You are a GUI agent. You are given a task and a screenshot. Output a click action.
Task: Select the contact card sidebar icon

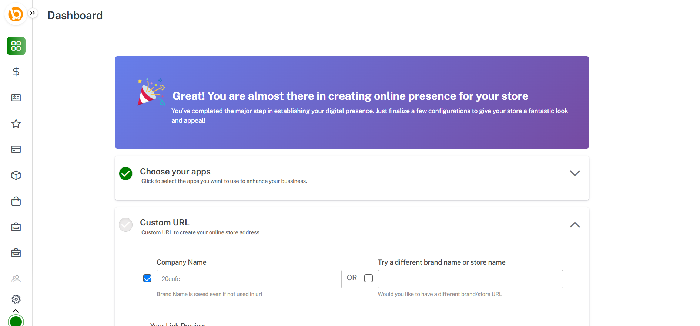pos(16,98)
